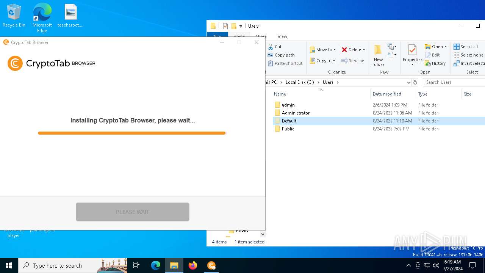485x273 pixels.
Task: Click Select all
Action: [x=466, y=47]
